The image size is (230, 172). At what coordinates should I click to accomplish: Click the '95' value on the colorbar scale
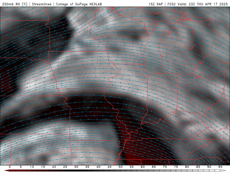(220, 167)
